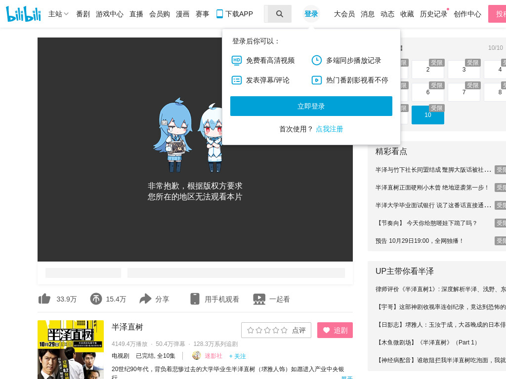Click the 一起看 watch-together icon
This screenshot has width=506, height=379.
pos(259,299)
